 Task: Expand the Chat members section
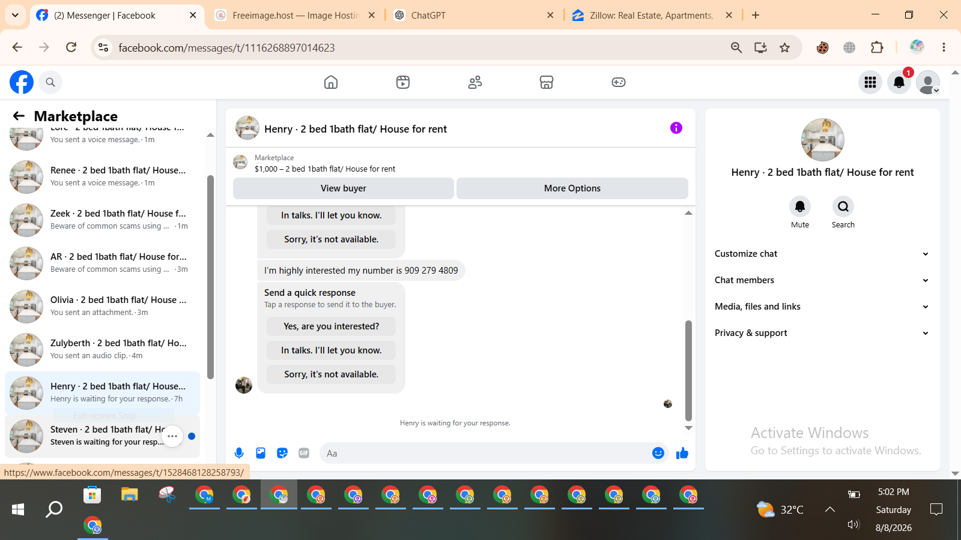click(x=822, y=280)
